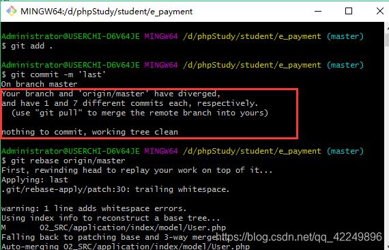
Task: Click the 'On branch master' output line
Action: [39, 84]
